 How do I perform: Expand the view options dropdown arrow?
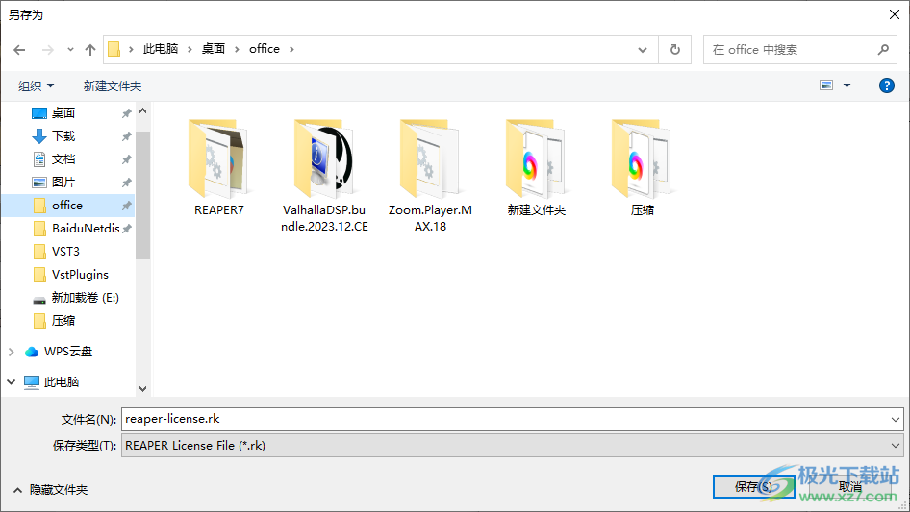(847, 85)
